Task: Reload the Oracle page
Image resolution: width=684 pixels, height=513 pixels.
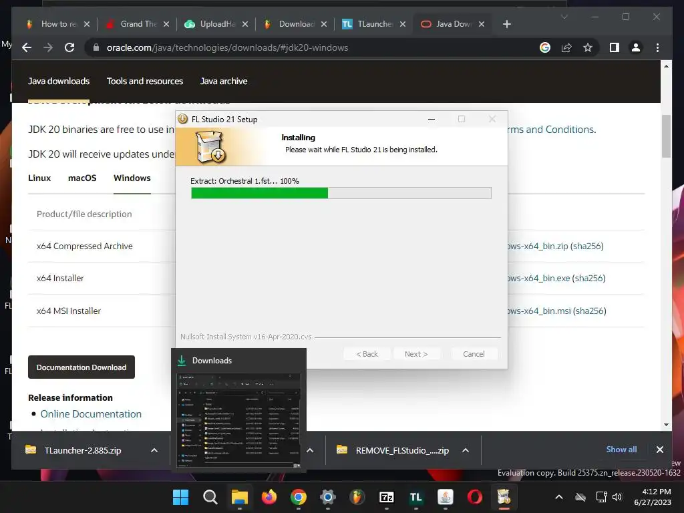Action: click(69, 47)
